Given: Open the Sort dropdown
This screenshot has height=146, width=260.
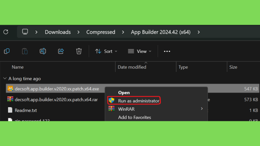Looking at the screenshot, I should (106, 51).
